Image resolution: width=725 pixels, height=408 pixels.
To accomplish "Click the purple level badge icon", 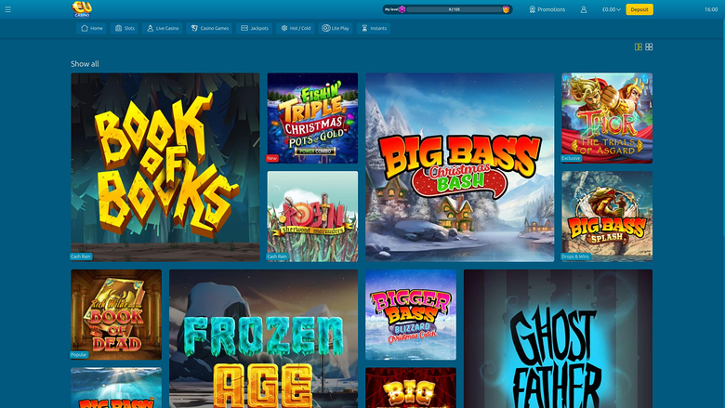I will (x=402, y=9).
